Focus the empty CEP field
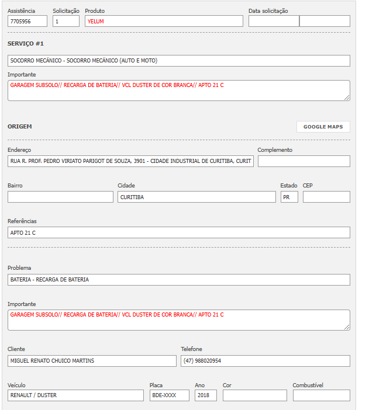Image resolution: width=376 pixels, height=410 pixels. (326, 197)
